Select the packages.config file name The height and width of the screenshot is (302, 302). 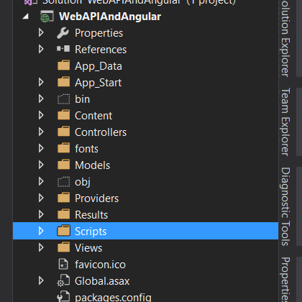113,297
